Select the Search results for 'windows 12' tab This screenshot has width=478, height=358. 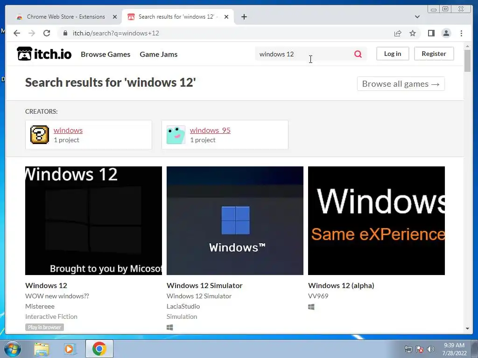[178, 17]
